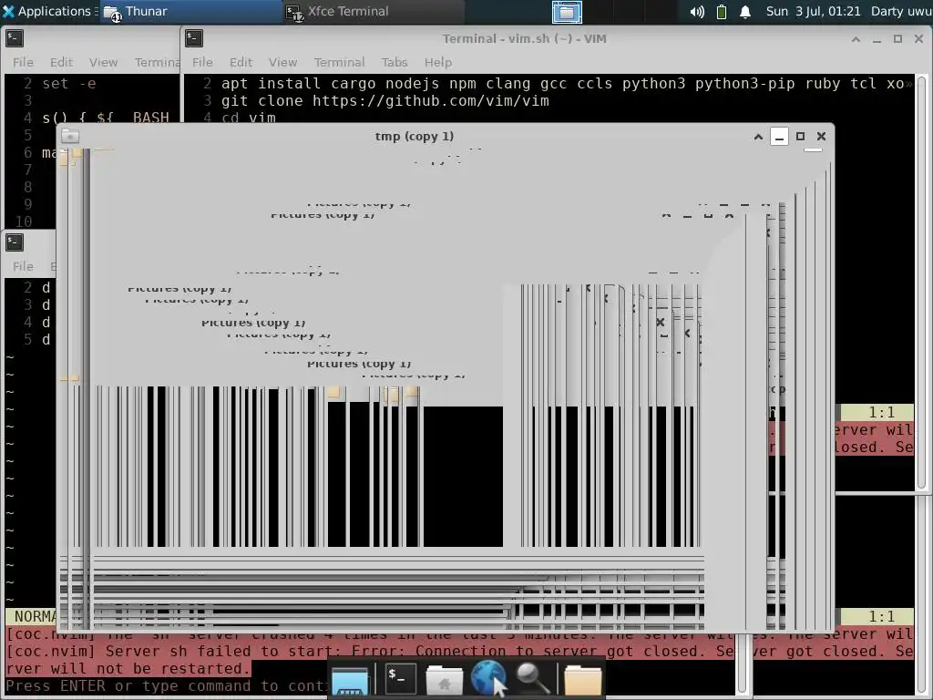Screen dimensions: 933x700
Task: Open View menu in the vim.sh terminal
Action: pyautogui.click(x=282, y=62)
